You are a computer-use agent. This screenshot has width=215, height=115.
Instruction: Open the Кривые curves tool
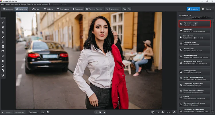click(x=195, y=98)
